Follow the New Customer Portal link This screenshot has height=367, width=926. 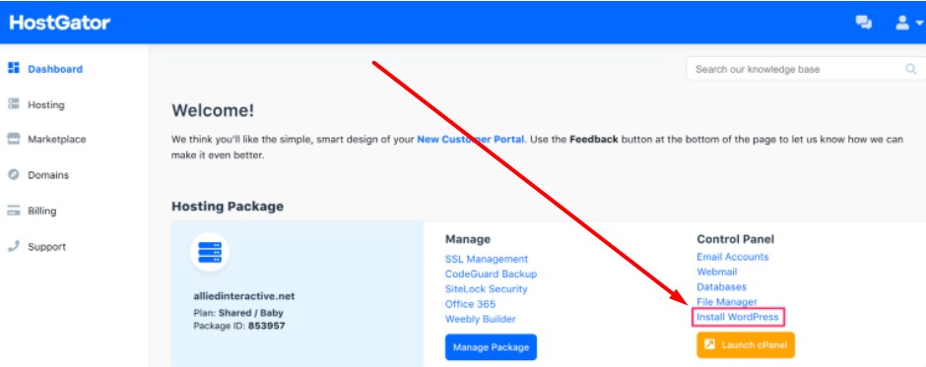pos(470,140)
